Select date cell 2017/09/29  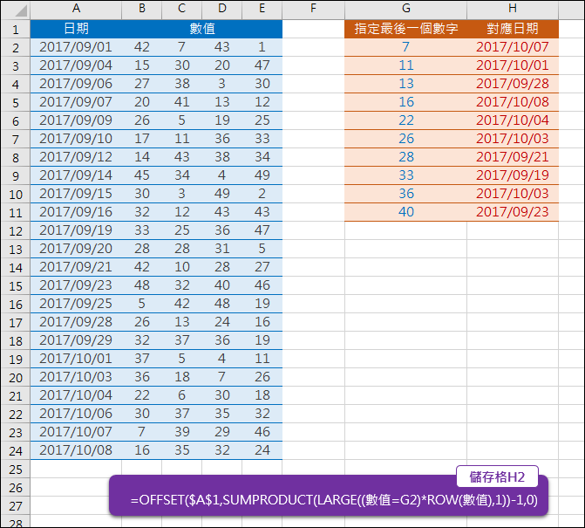pyautogui.click(x=76, y=340)
